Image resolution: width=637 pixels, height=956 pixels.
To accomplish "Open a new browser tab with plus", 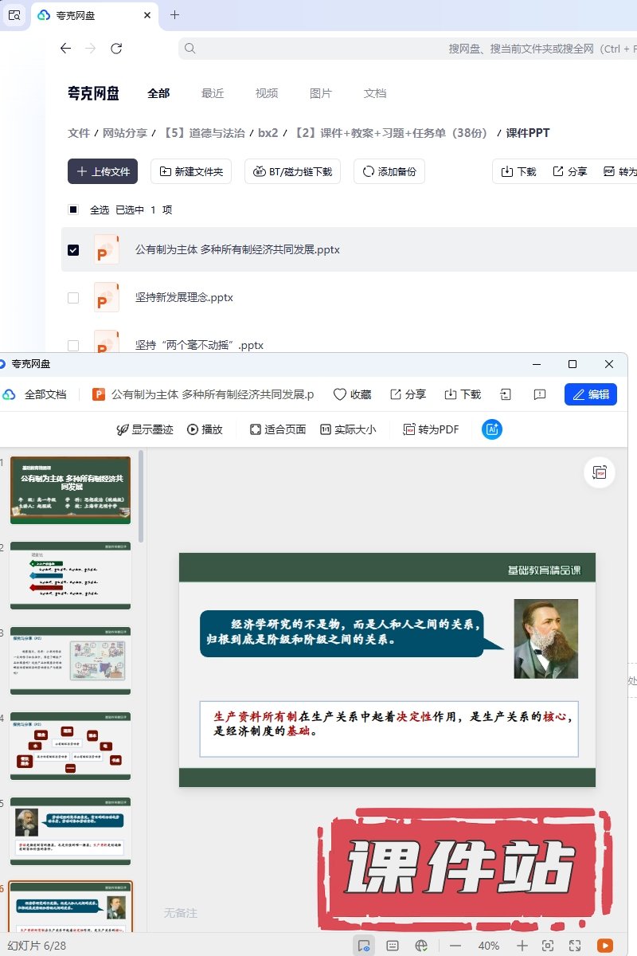I will click(x=175, y=15).
